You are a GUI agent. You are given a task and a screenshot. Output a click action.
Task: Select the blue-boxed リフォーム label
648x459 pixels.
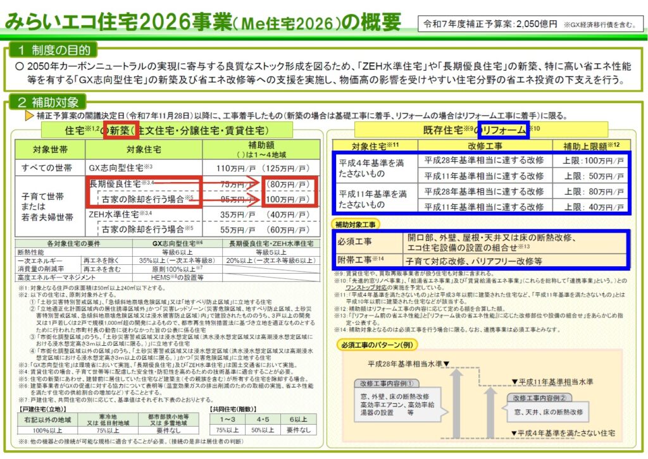tap(504, 130)
